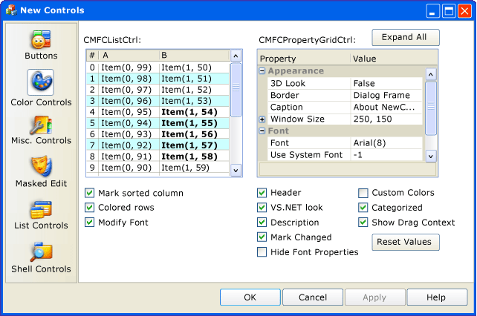477x316 pixels.
Task: Select the 3D Look value False
Action: point(386,83)
